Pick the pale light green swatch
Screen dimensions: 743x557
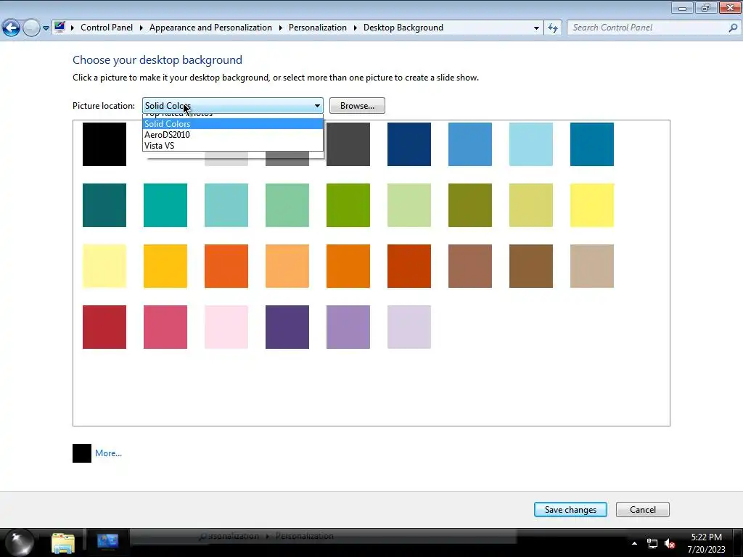409,205
